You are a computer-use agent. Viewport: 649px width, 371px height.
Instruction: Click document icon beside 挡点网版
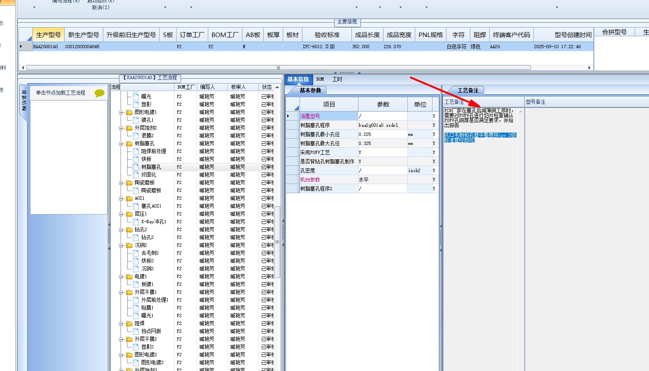click(136, 331)
